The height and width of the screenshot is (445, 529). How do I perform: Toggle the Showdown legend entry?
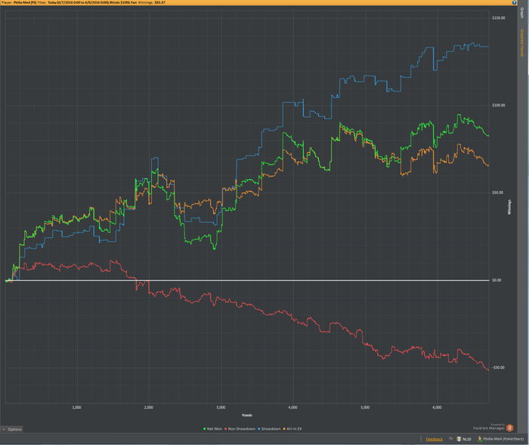pyautogui.click(x=269, y=429)
